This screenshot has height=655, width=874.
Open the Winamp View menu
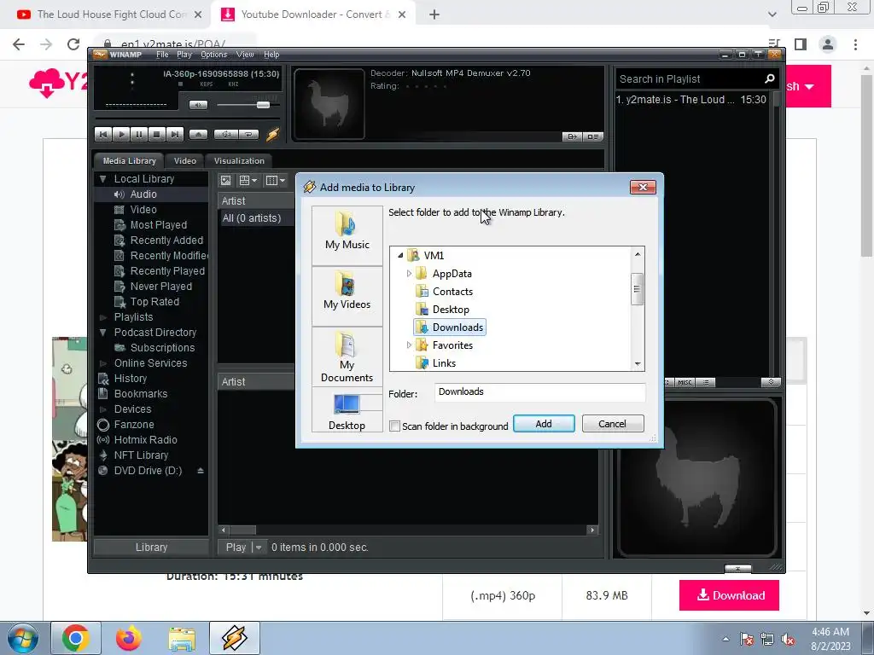tap(245, 55)
